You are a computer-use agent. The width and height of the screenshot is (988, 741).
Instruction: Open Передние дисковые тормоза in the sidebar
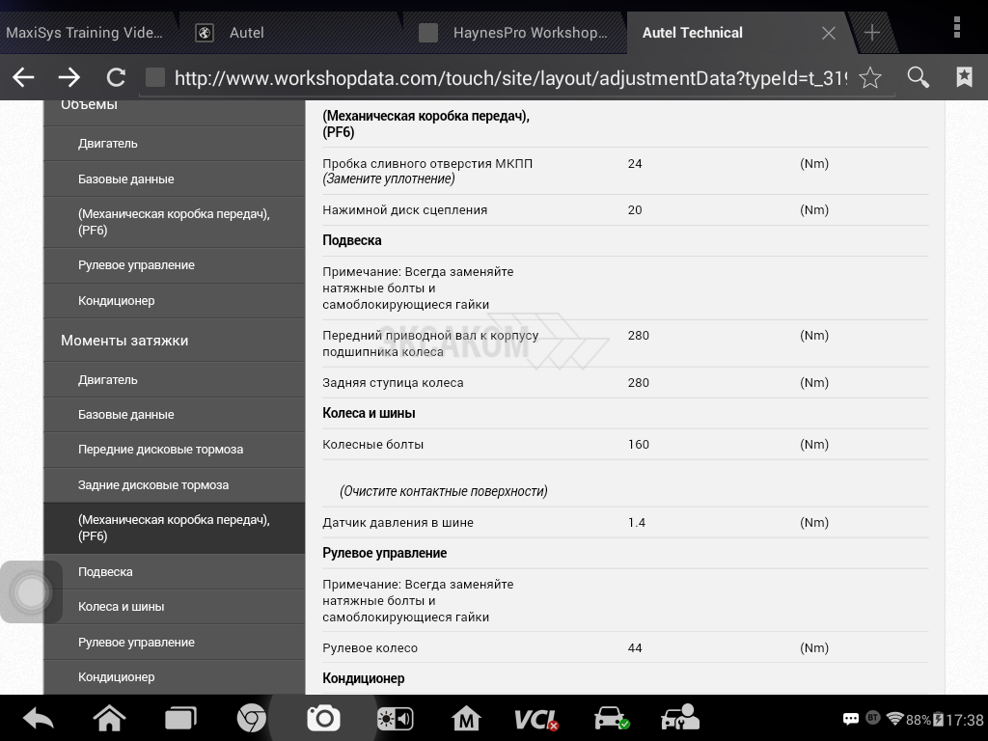click(160, 450)
